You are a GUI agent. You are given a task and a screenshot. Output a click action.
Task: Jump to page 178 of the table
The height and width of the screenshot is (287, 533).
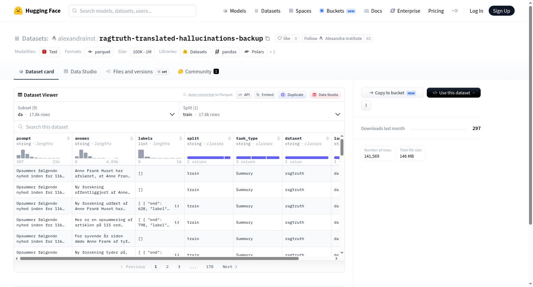pos(210,267)
